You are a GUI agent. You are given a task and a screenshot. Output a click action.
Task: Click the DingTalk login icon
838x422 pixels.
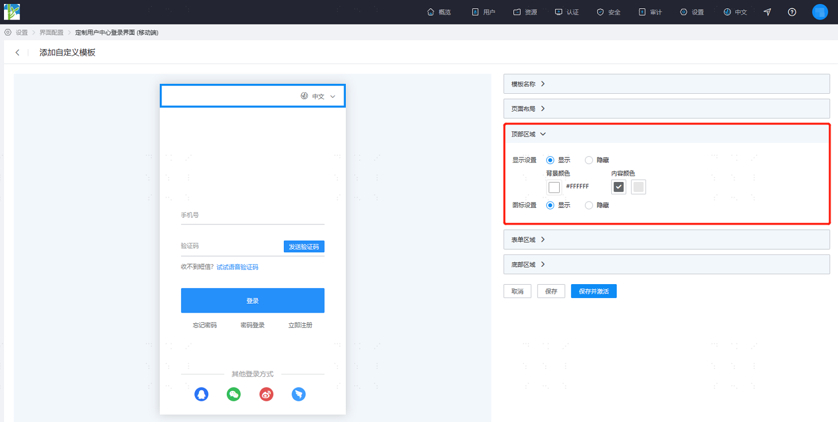299,394
